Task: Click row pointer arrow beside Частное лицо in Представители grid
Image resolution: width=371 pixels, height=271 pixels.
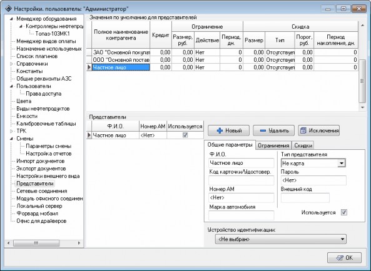Action: (x=89, y=135)
